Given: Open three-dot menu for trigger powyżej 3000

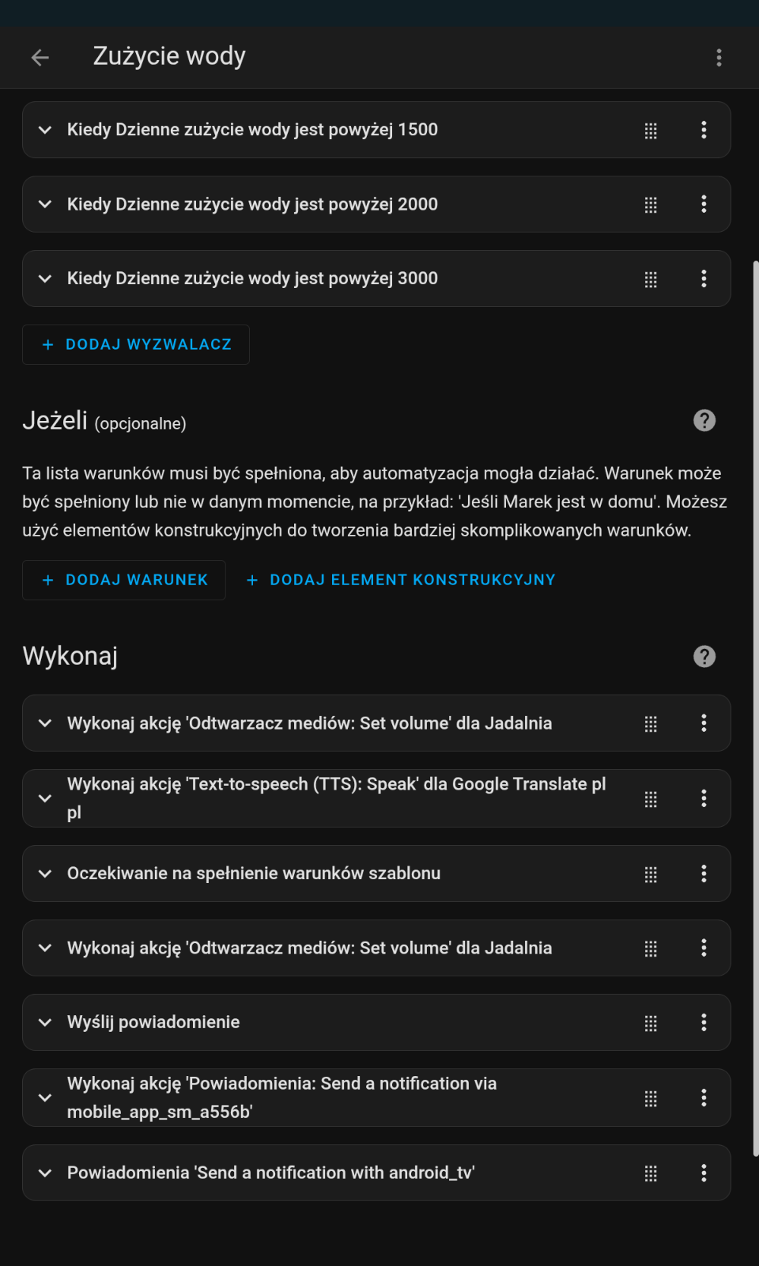Looking at the screenshot, I should point(704,279).
